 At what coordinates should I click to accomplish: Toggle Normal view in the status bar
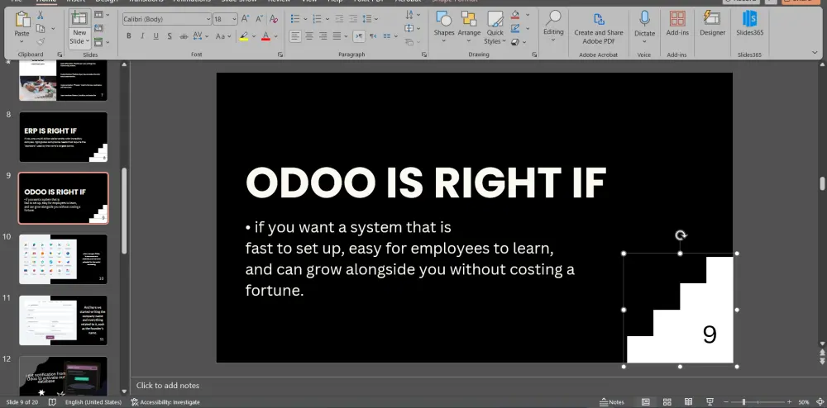(x=646, y=402)
